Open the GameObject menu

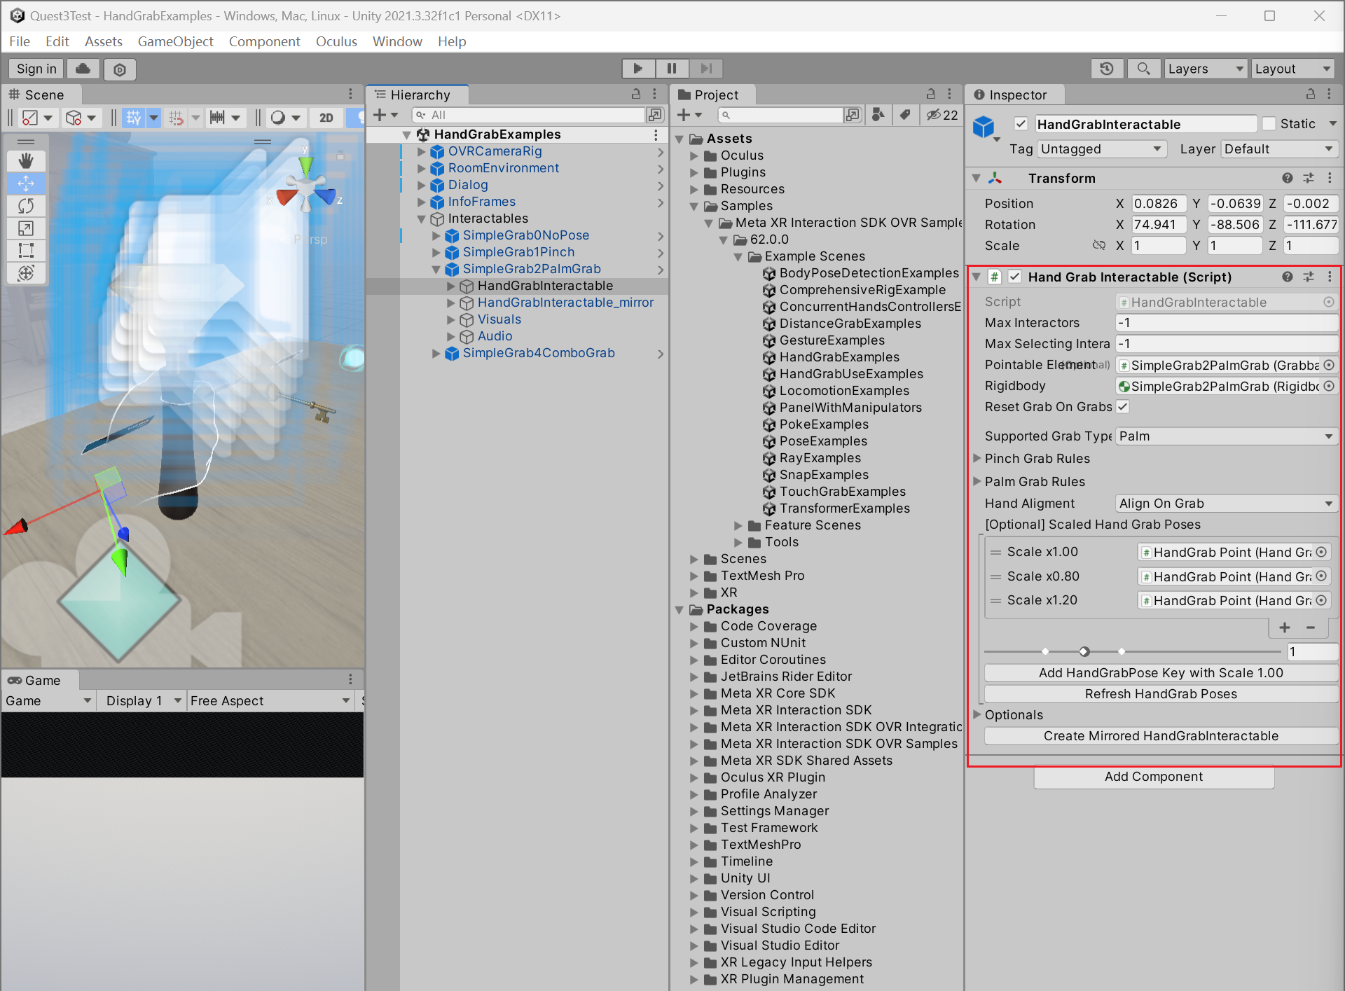(x=175, y=41)
